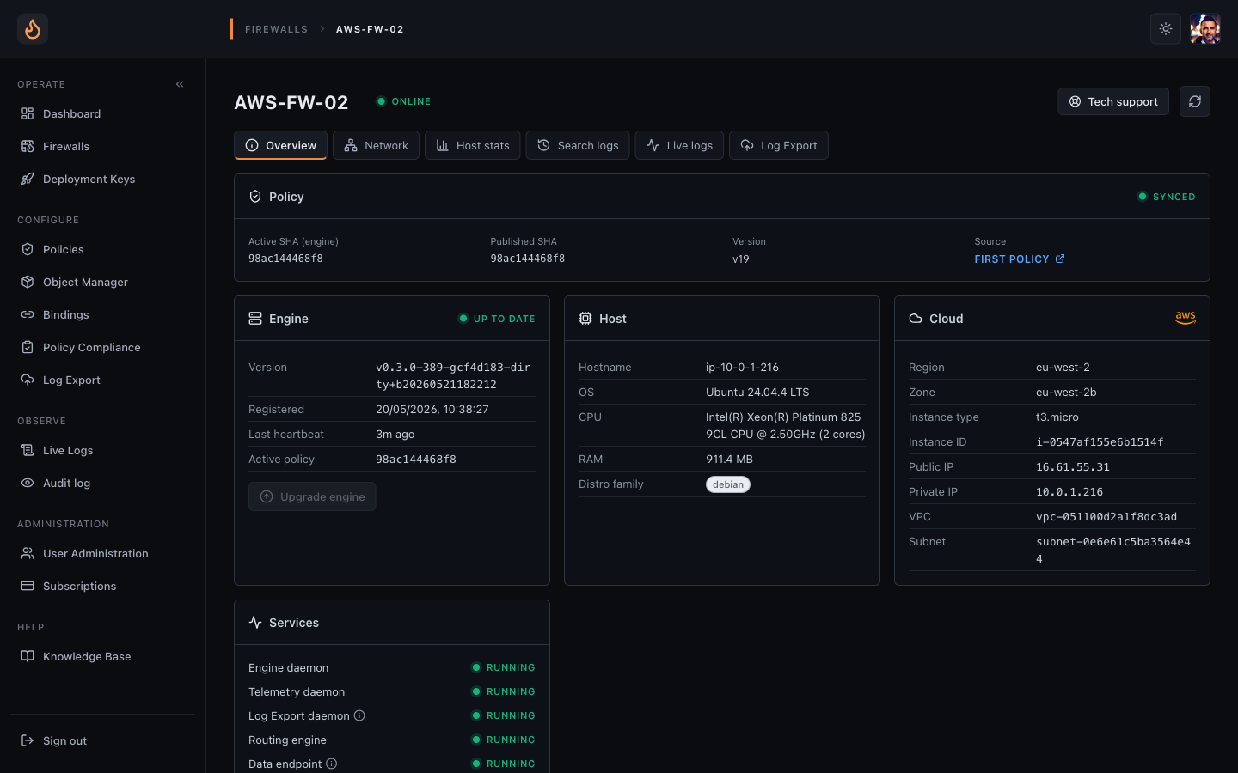The height and width of the screenshot is (773, 1238).
Task: Open Firewalls in sidebar
Action: coord(103,146)
